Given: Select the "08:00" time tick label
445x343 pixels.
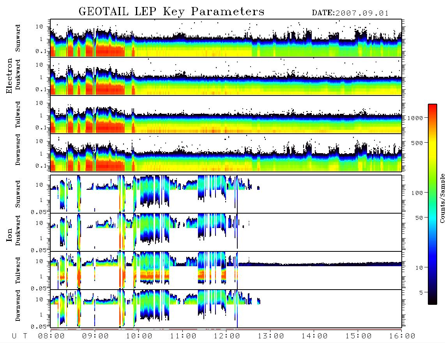Looking at the screenshot, I should click(x=51, y=336).
